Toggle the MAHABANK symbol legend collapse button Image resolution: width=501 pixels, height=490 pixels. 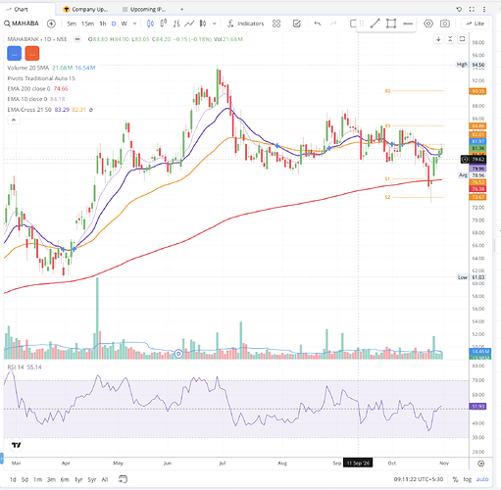point(77,39)
